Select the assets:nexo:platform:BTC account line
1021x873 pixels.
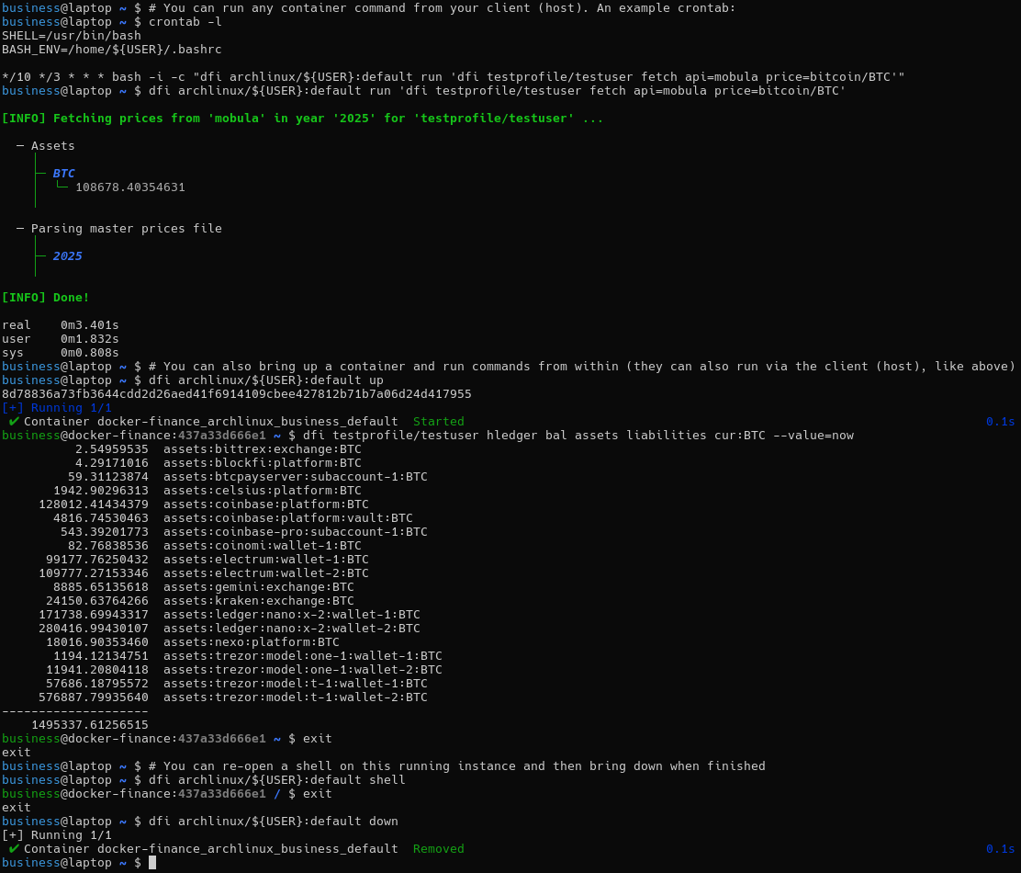(x=251, y=641)
